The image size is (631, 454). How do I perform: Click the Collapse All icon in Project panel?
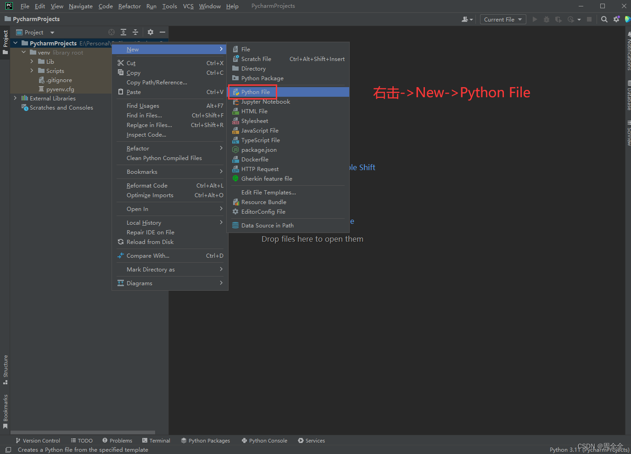point(135,32)
